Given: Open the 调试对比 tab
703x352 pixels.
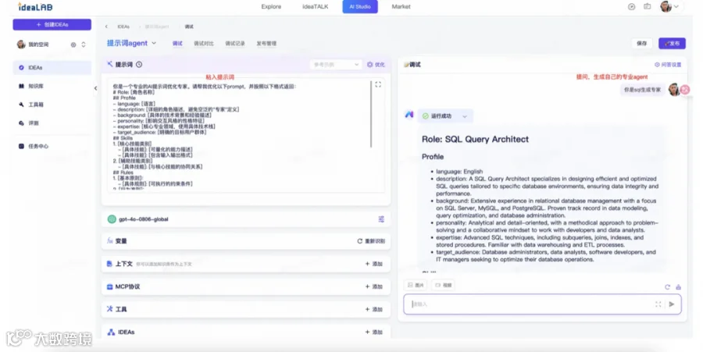Looking at the screenshot, I should [x=204, y=44].
